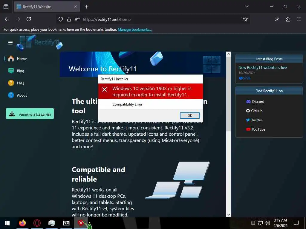Click the Rectify11 logo in site header
Viewport: 306px width, 229px height.
click(x=40, y=42)
